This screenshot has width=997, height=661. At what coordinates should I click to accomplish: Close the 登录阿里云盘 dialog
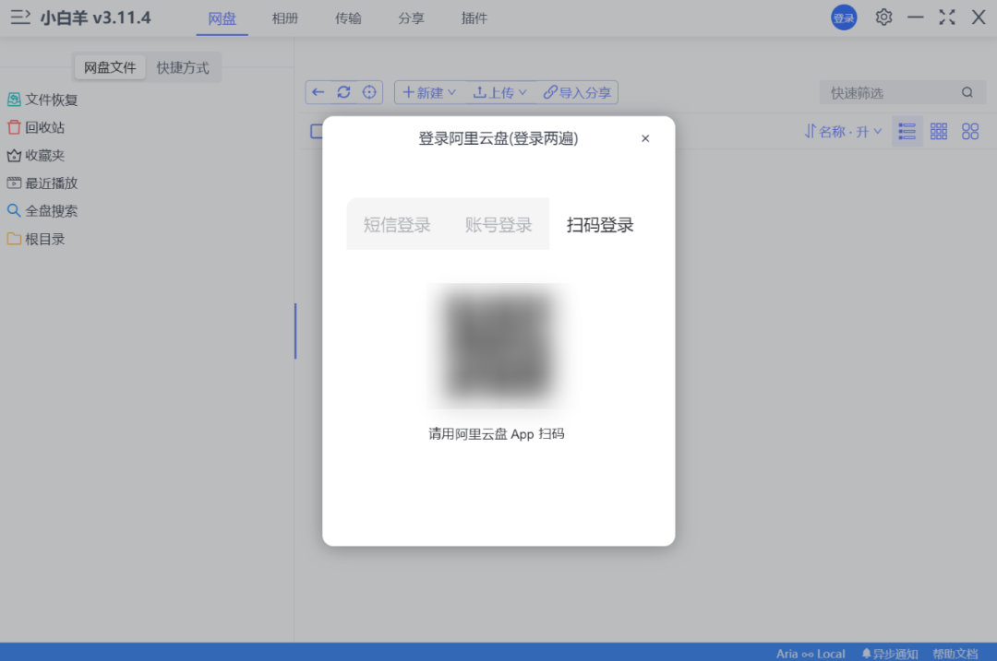pos(645,138)
